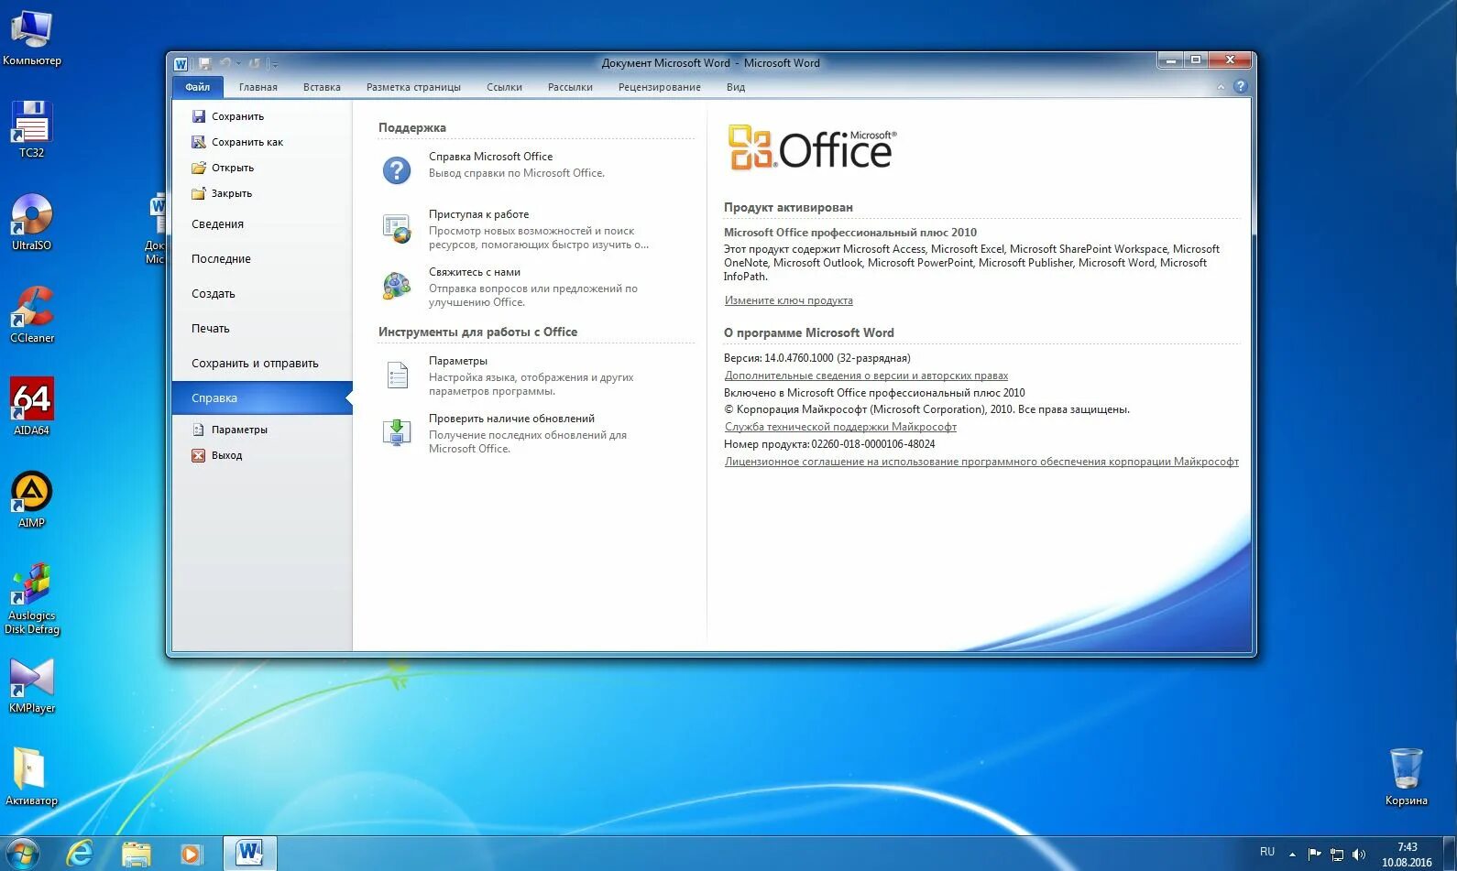
Task: Open Служба технической поддержки Майкрософт link
Action: (x=840, y=427)
